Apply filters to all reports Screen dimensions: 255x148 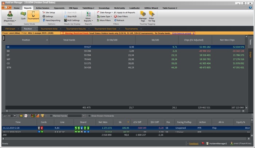point(125,12)
